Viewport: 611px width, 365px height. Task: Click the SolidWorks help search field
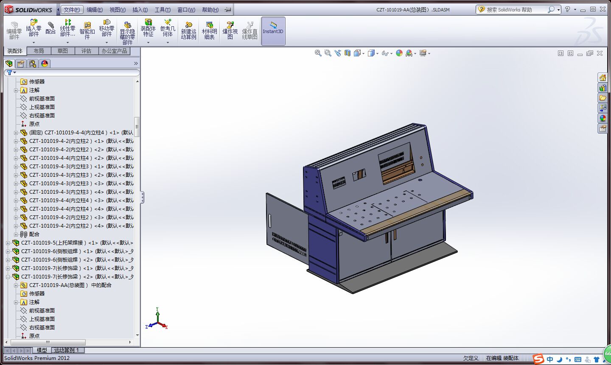[516, 9]
